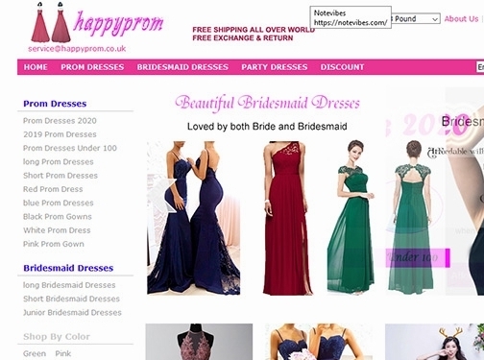This screenshot has height=360, width=484.
Task: Click the happyprom dresses logo
Action: pyautogui.click(x=97, y=23)
